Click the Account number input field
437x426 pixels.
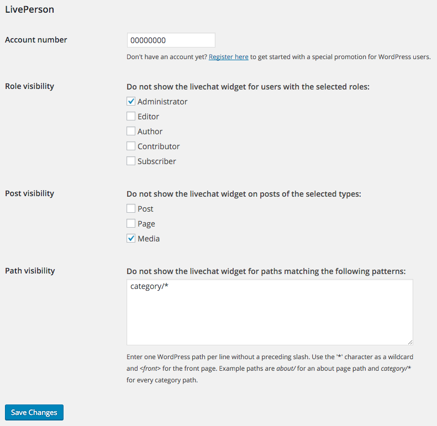click(x=171, y=40)
